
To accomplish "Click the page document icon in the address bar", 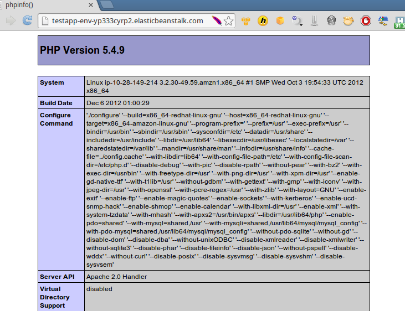I will (x=45, y=21).
